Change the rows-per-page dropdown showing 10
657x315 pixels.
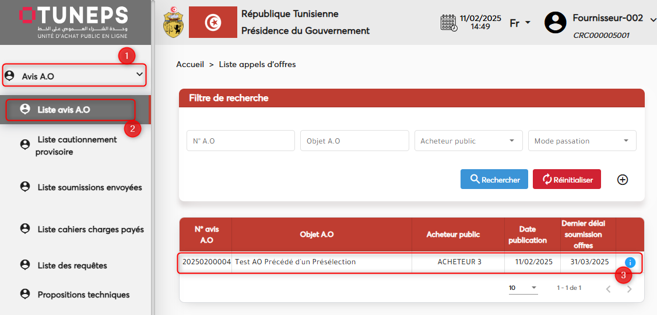point(523,288)
